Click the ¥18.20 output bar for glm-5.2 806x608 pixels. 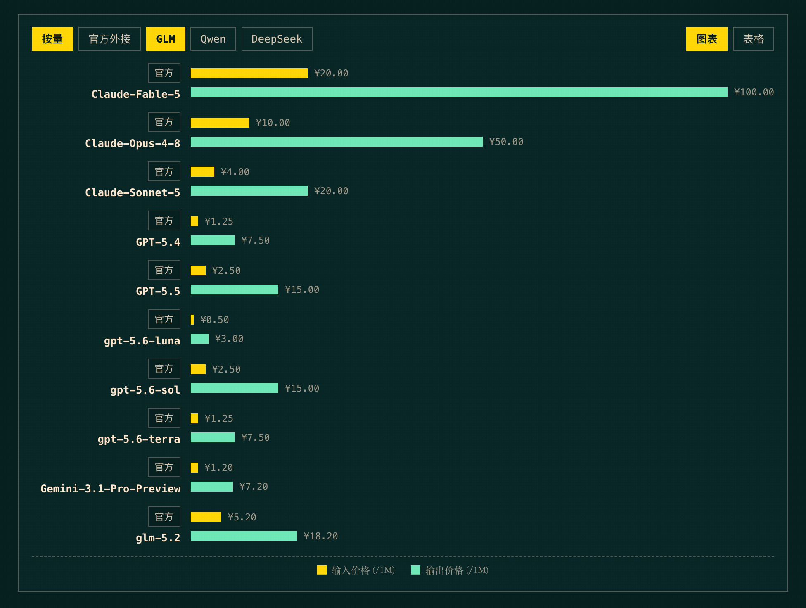tap(244, 536)
